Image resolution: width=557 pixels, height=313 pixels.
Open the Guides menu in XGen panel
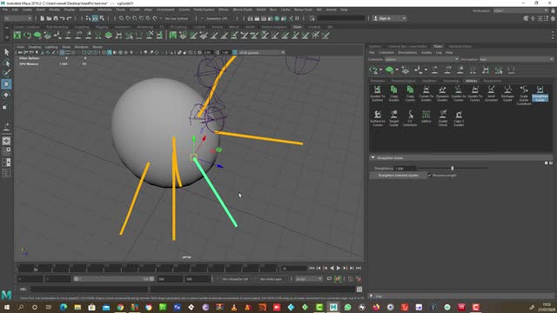(426, 52)
